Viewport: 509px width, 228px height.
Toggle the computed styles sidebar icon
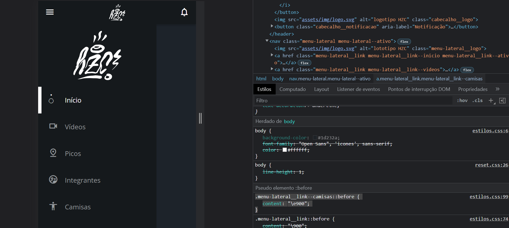point(502,100)
